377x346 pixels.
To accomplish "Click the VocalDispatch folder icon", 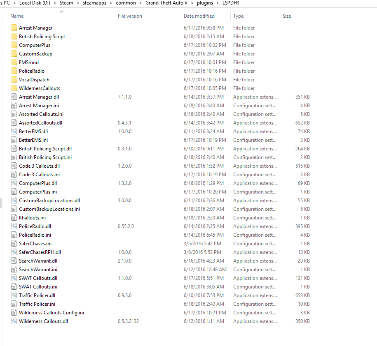I will click(14, 80).
